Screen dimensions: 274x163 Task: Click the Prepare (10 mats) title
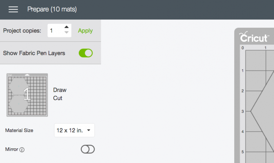pos(52,9)
